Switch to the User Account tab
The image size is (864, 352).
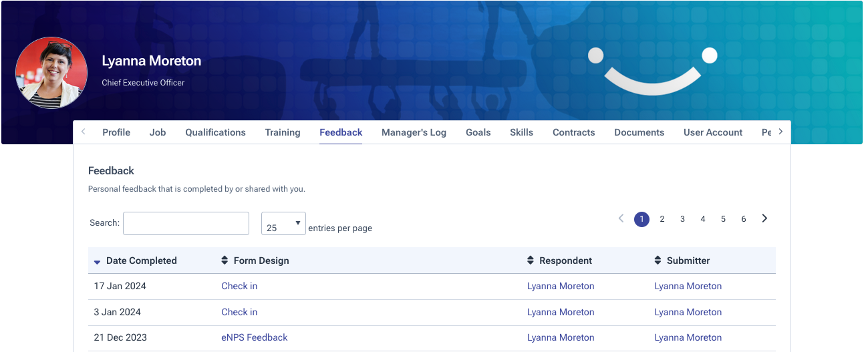(x=713, y=132)
